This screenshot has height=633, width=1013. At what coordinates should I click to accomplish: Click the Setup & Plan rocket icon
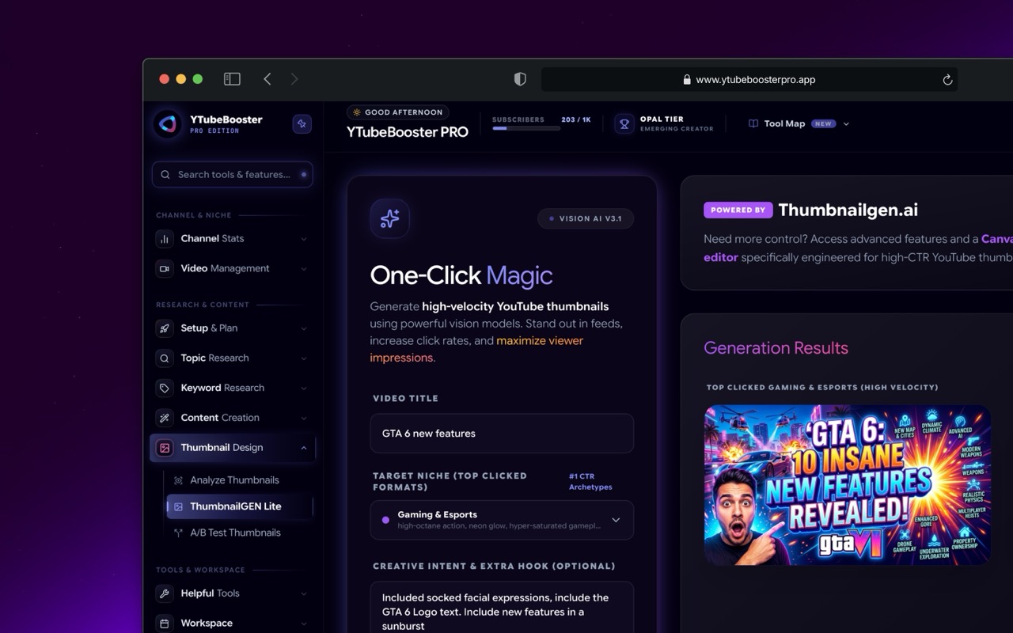(165, 328)
